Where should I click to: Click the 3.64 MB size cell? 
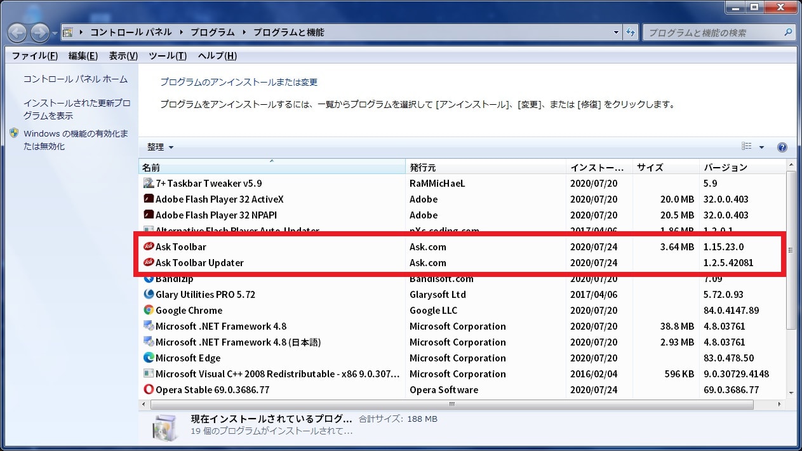677,246
